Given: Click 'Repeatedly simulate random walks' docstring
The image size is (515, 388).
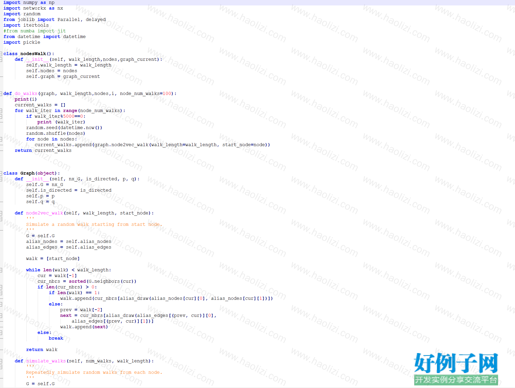Looking at the screenshot, I should (94, 372).
